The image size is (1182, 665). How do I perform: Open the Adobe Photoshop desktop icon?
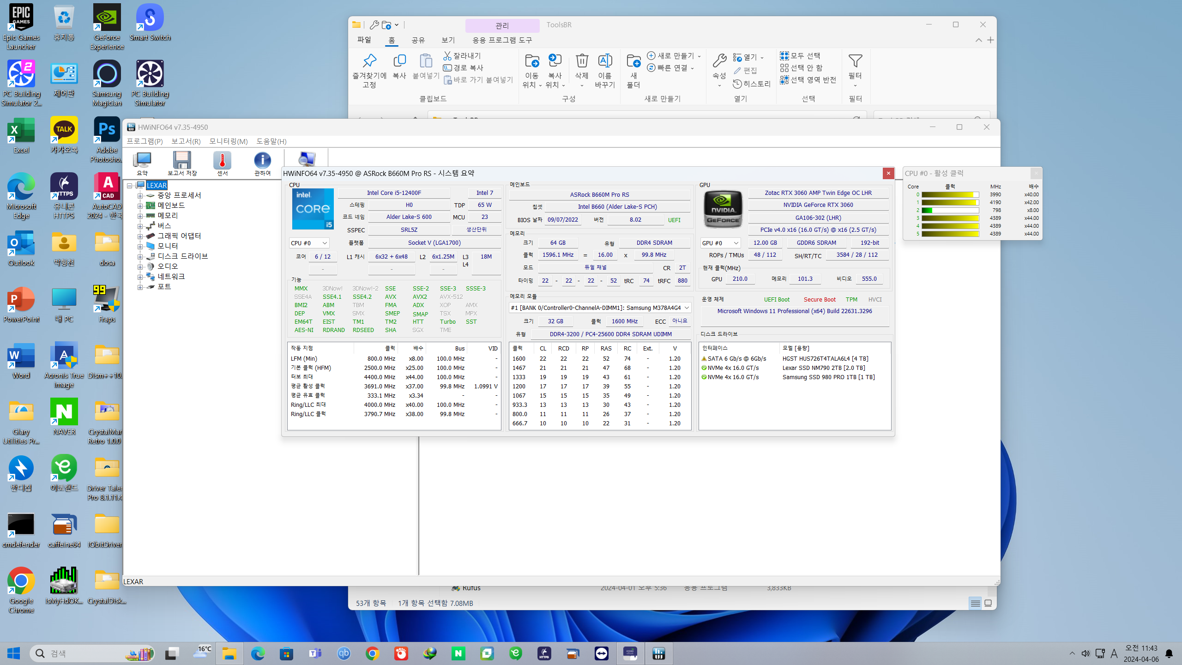click(107, 140)
